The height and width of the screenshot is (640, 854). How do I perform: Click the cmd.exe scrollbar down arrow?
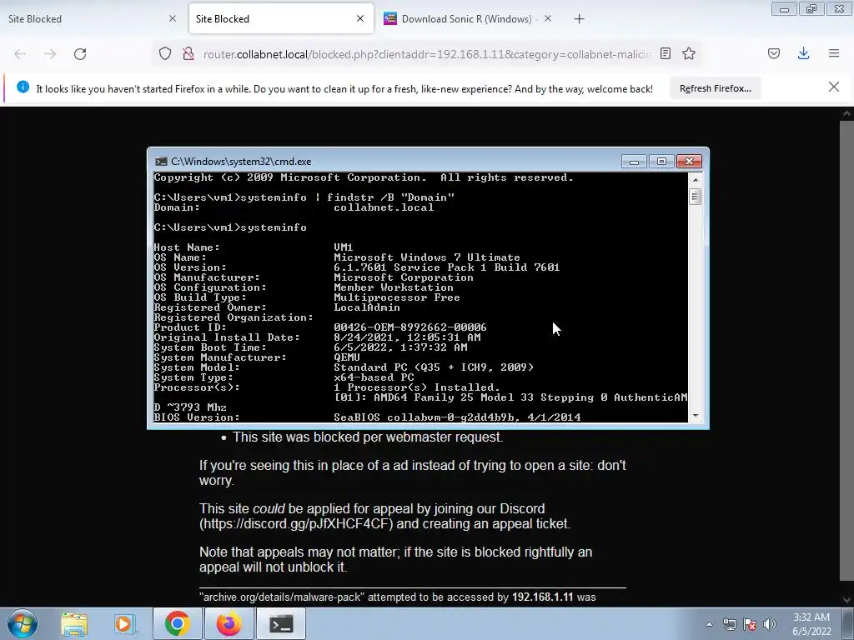(695, 416)
